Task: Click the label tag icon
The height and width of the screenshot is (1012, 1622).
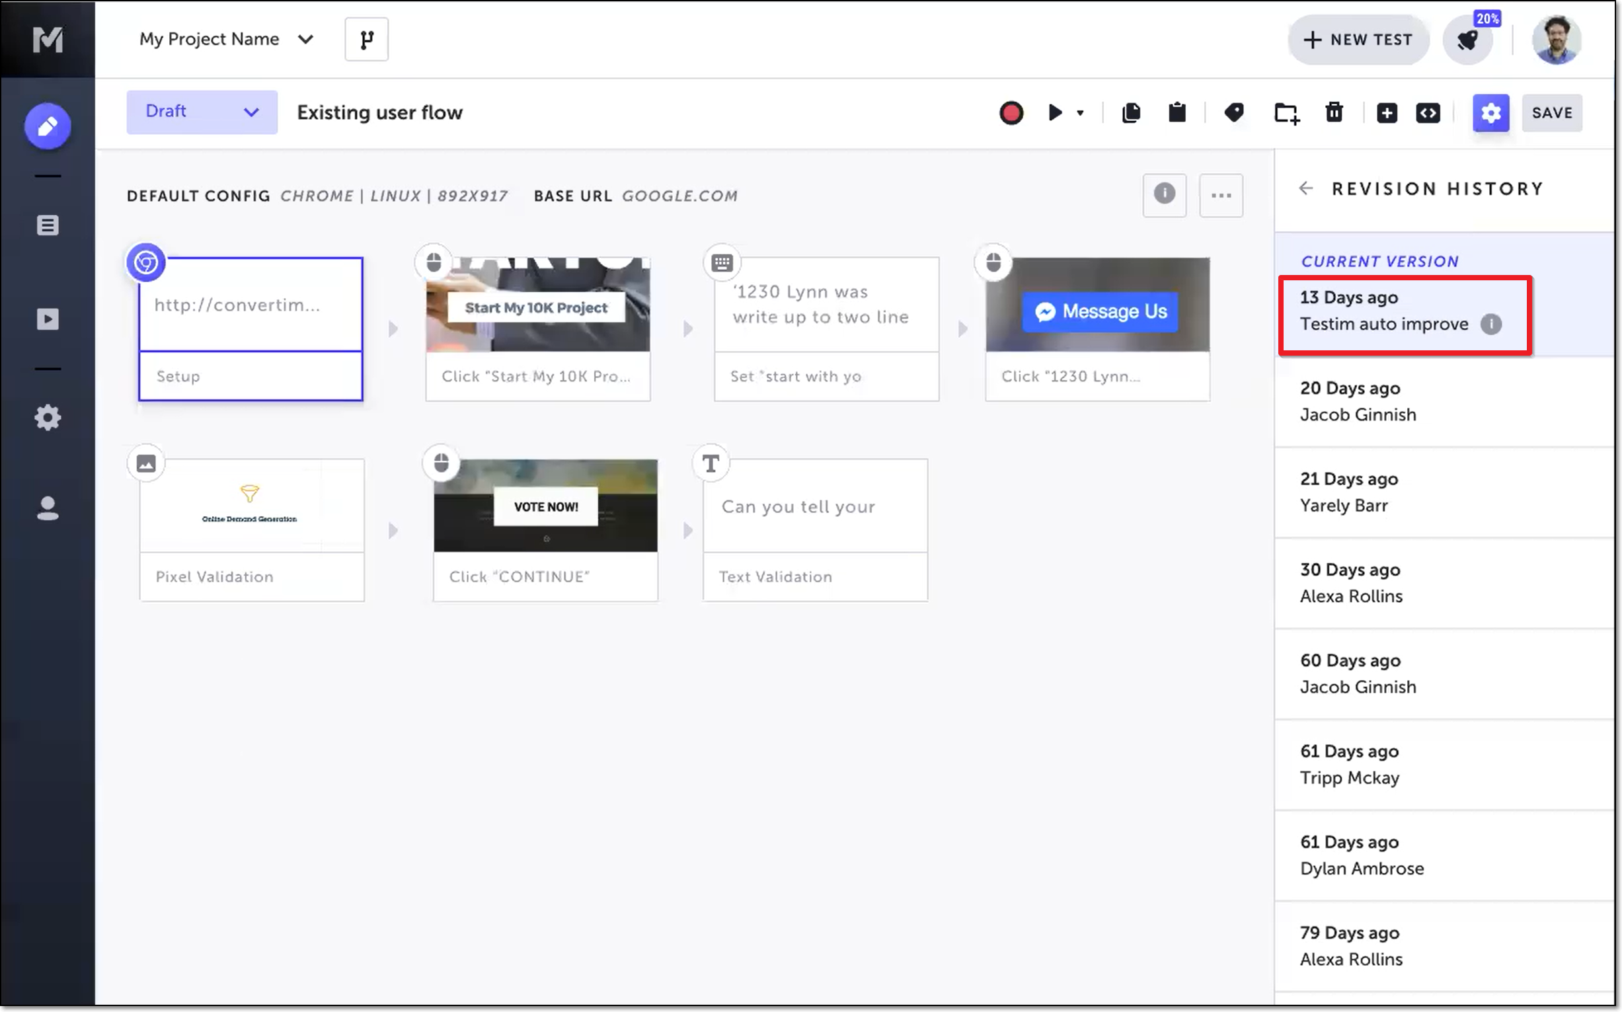Action: [1233, 113]
